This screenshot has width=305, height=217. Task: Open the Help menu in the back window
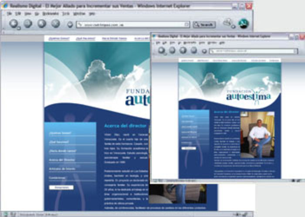(x=92, y=13)
